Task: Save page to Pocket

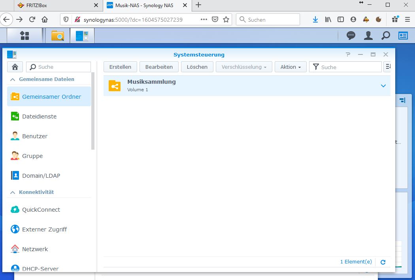Action: (x=215, y=19)
